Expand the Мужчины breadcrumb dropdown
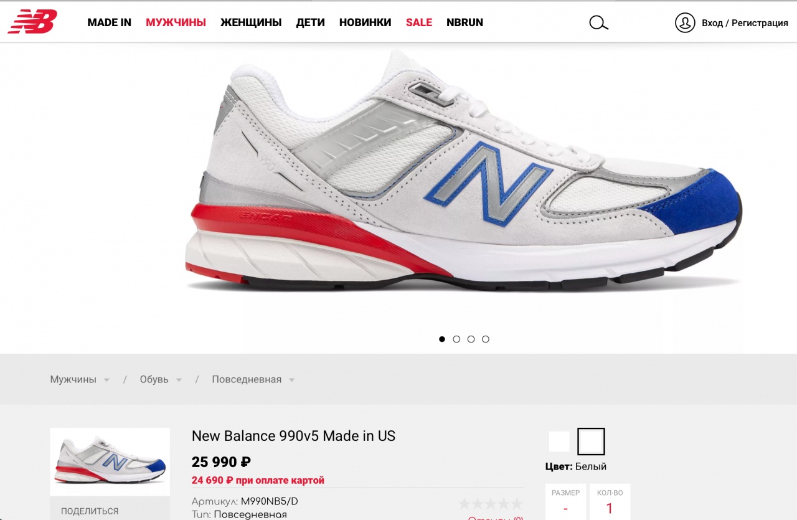 (106, 380)
